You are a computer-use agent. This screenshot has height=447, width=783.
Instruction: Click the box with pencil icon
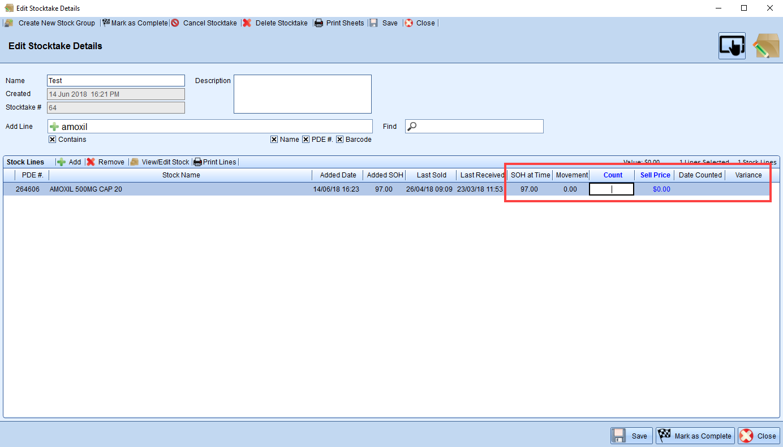point(766,46)
